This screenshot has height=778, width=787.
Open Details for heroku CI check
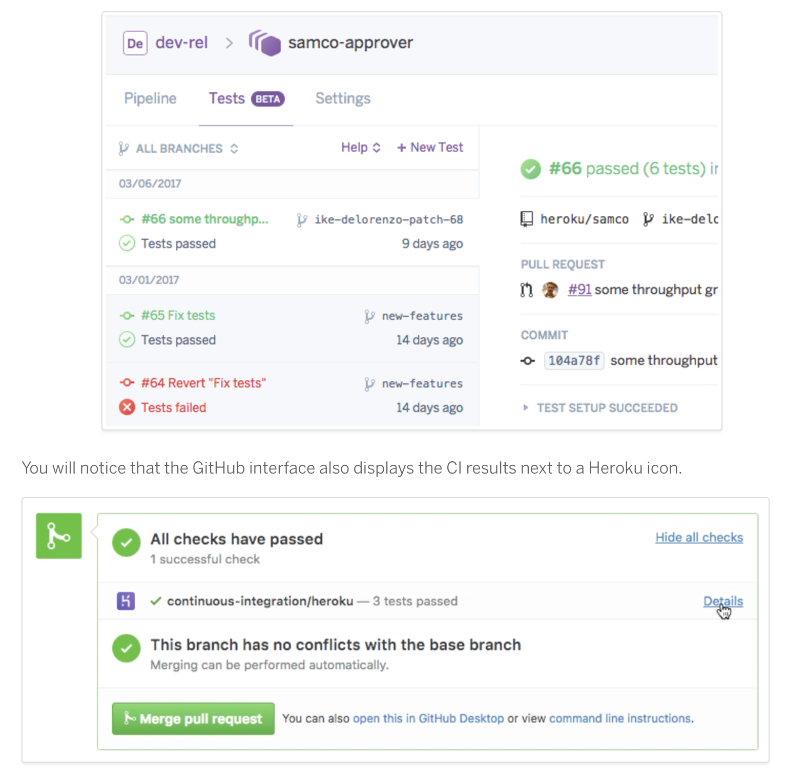point(723,601)
